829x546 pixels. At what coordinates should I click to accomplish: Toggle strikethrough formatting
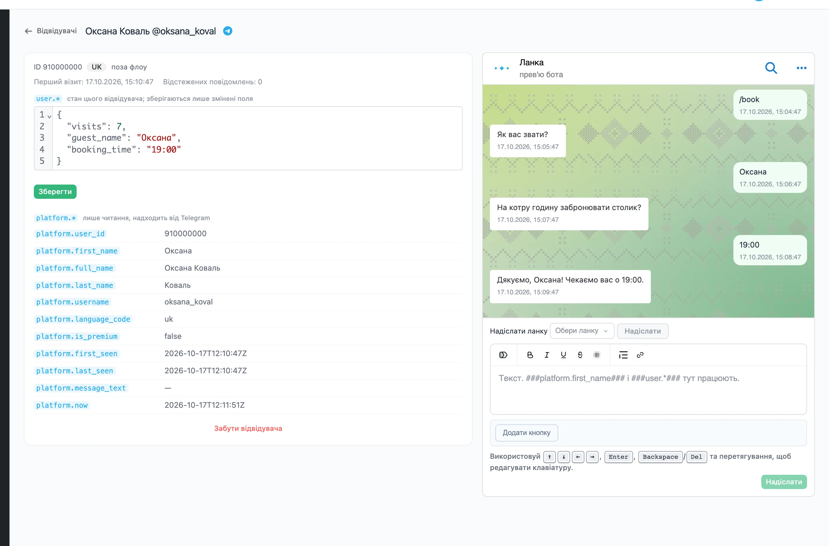580,355
